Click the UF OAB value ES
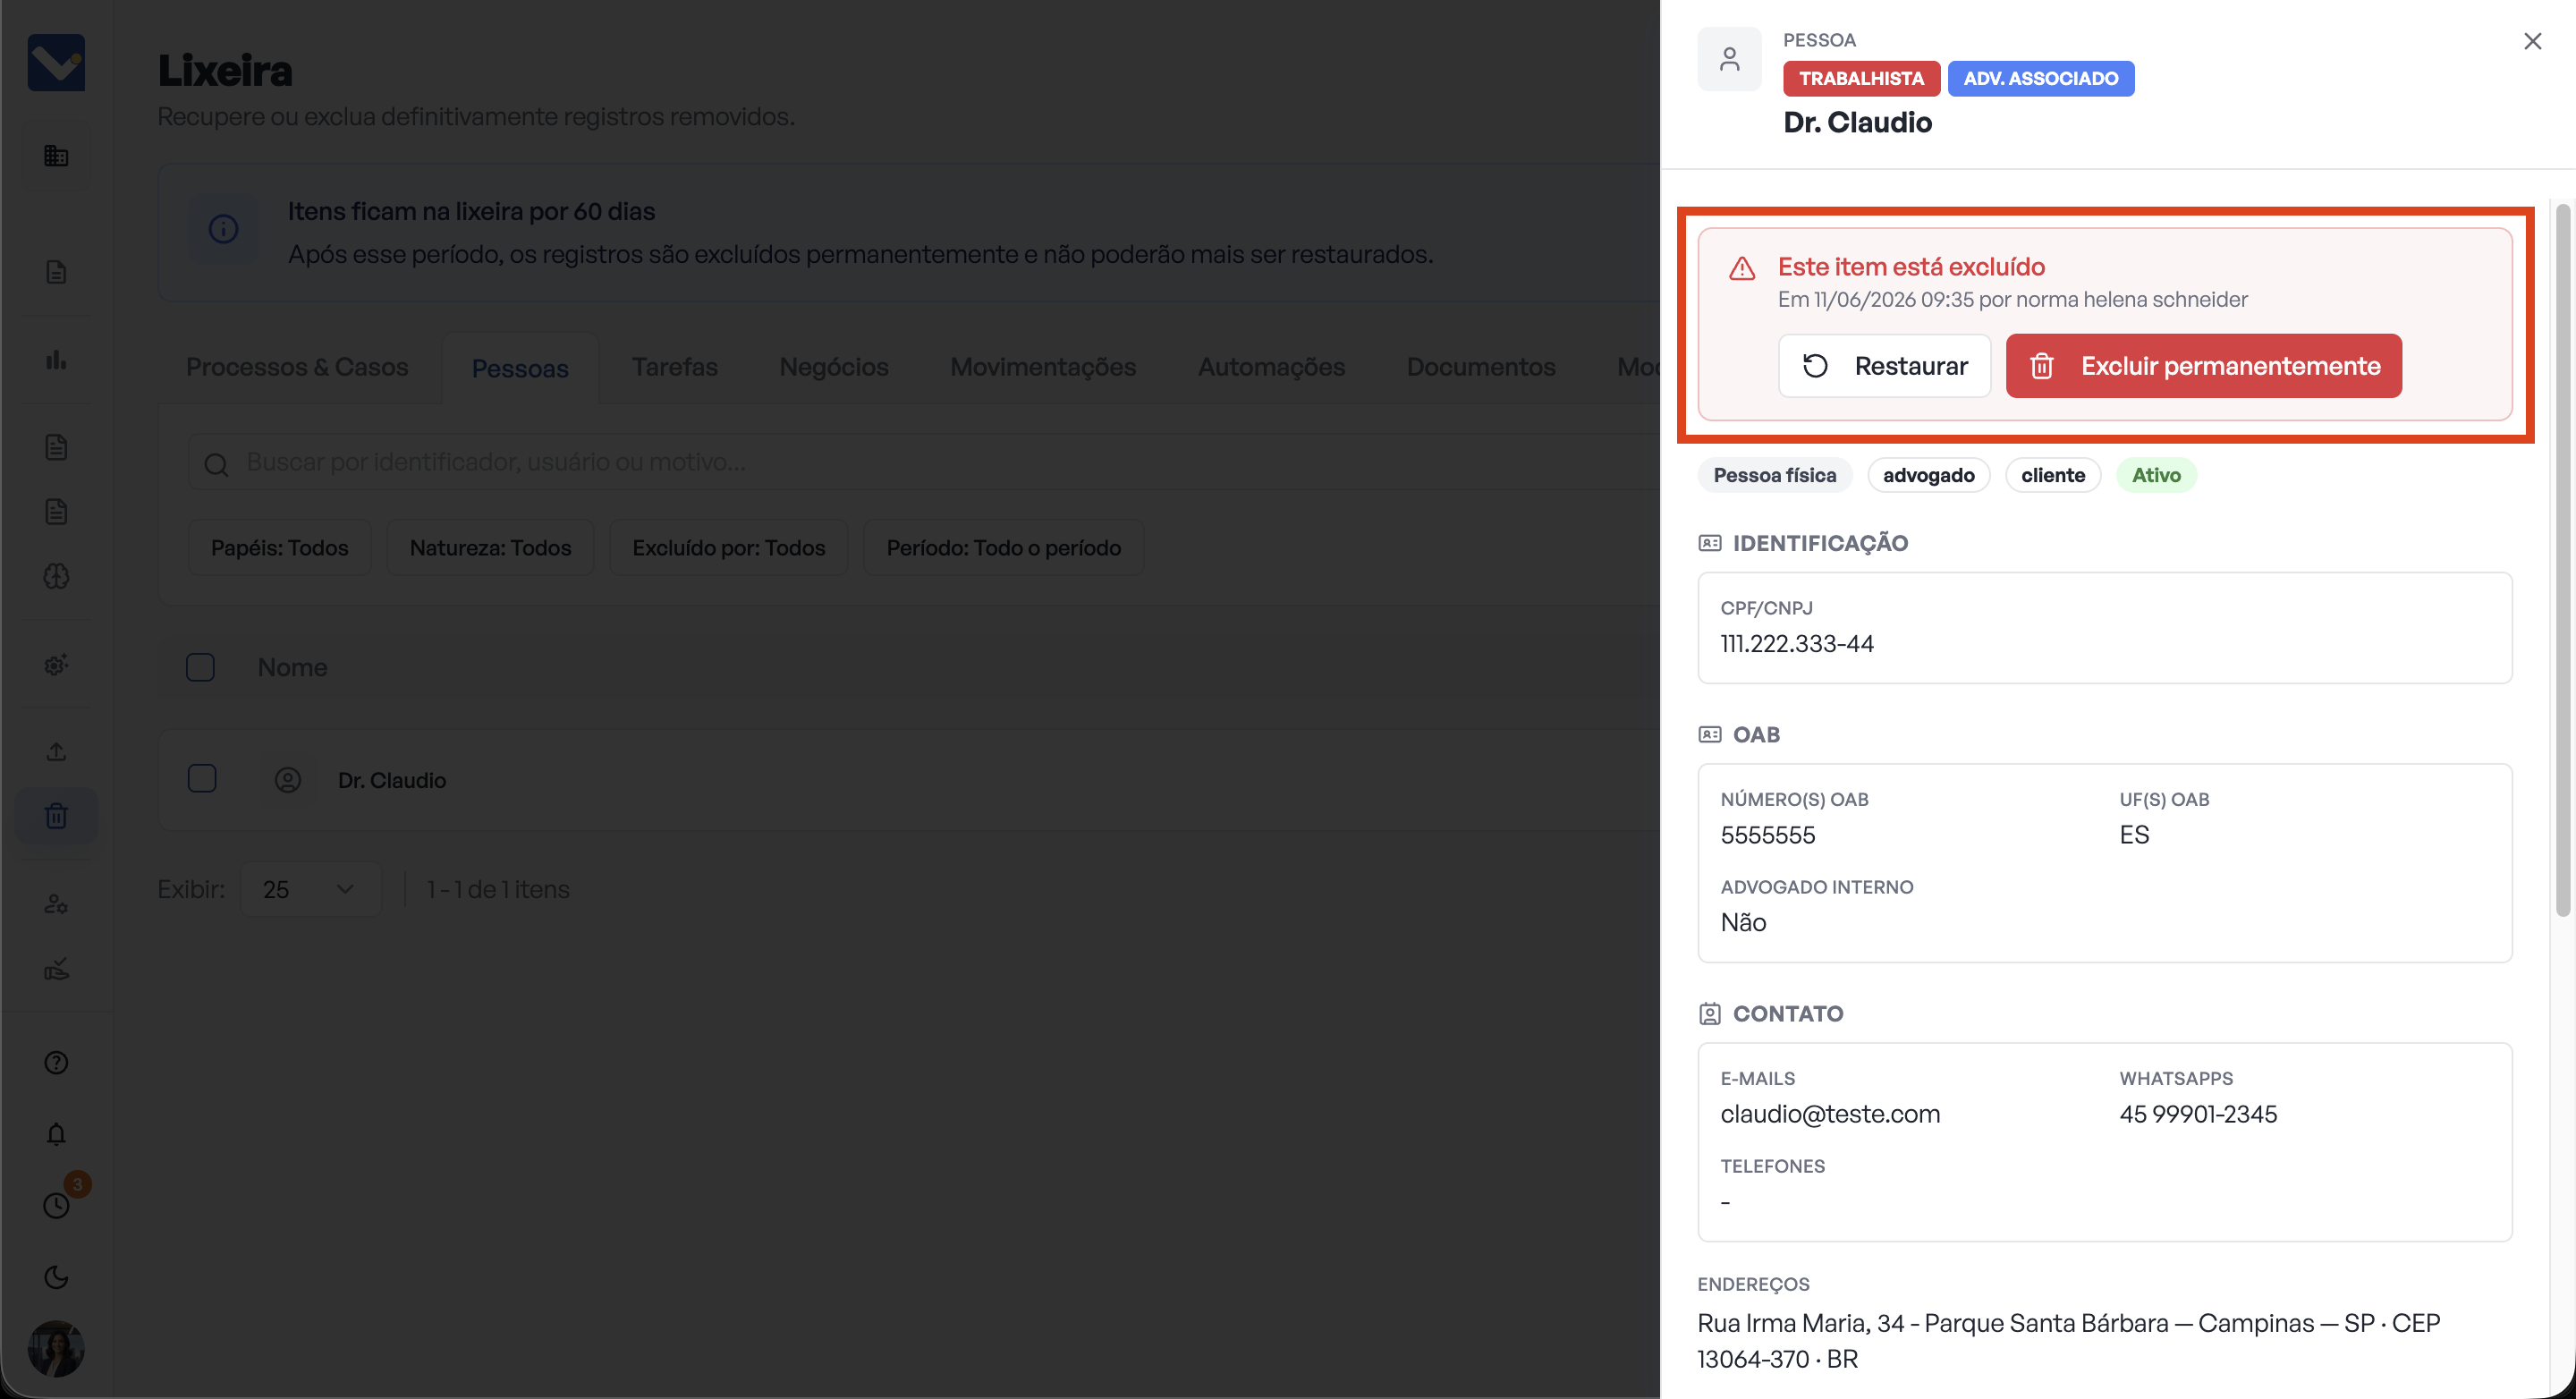2576x1399 pixels. click(2134, 835)
